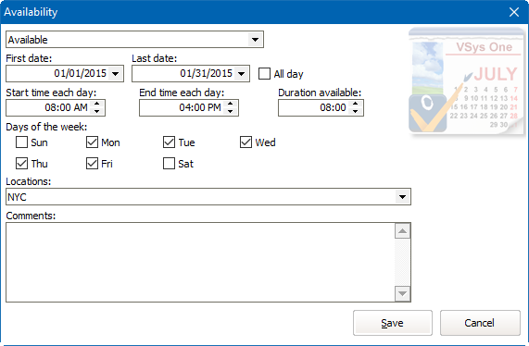Increase duration available with up arrow
Image resolution: width=529 pixels, height=346 pixels.
(x=355, y=104)
